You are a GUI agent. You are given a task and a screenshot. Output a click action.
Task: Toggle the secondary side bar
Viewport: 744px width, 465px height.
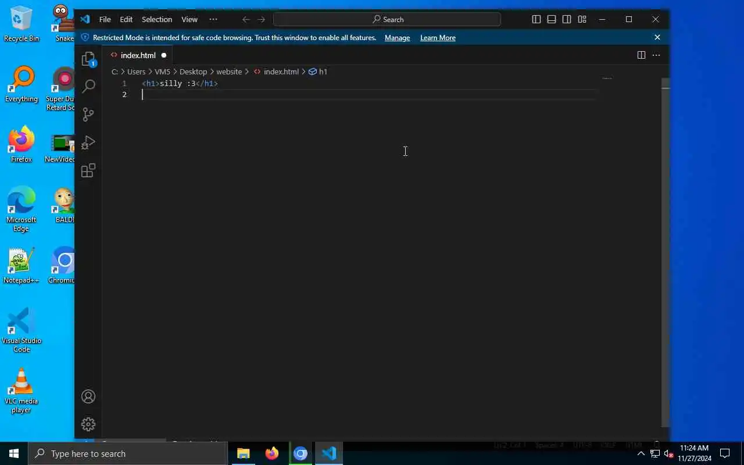[x=567, y=19]
